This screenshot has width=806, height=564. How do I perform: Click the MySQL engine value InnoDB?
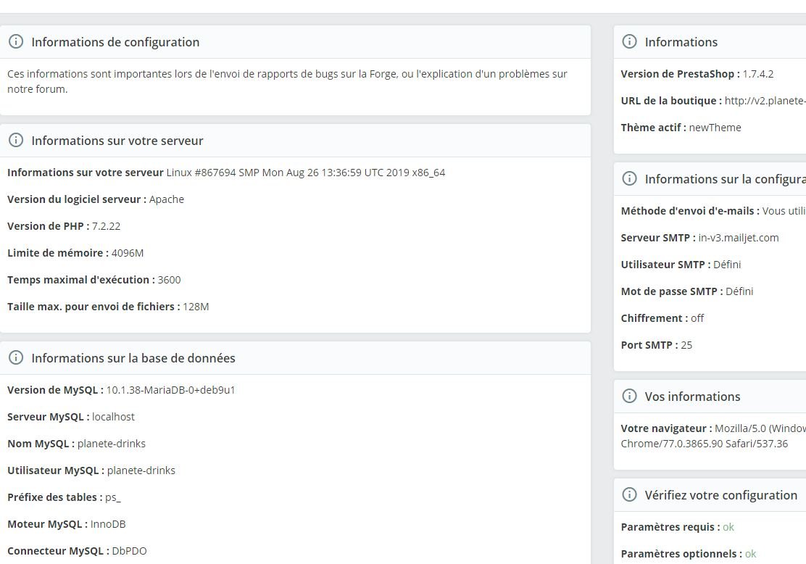pos(108,524)
